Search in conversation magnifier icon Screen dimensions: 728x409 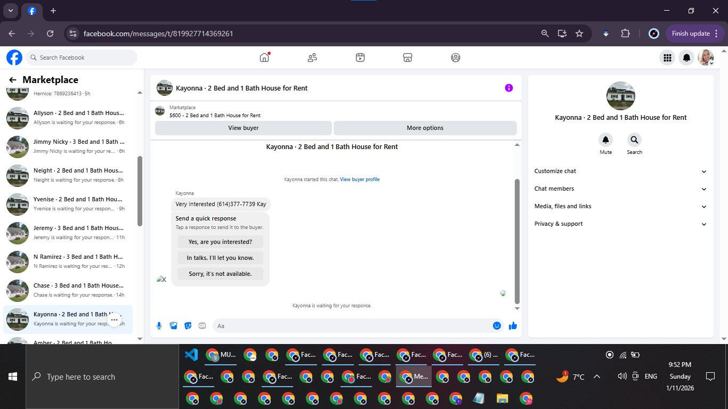(x=634, y=140)
